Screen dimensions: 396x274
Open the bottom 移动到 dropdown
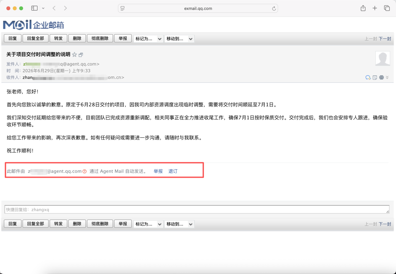179,224
